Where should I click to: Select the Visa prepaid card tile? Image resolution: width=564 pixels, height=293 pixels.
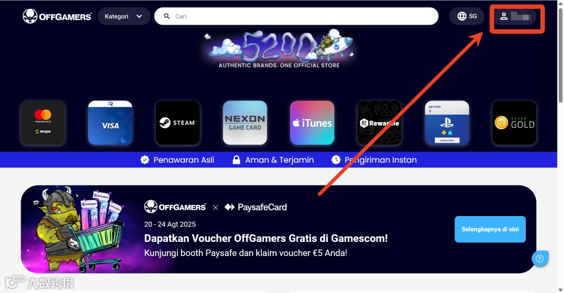pos(110,123)
